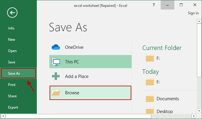Go to the Print menu item
Image resolution: width=202 pixels, height=119 pixels.
[x=12, y=85]
